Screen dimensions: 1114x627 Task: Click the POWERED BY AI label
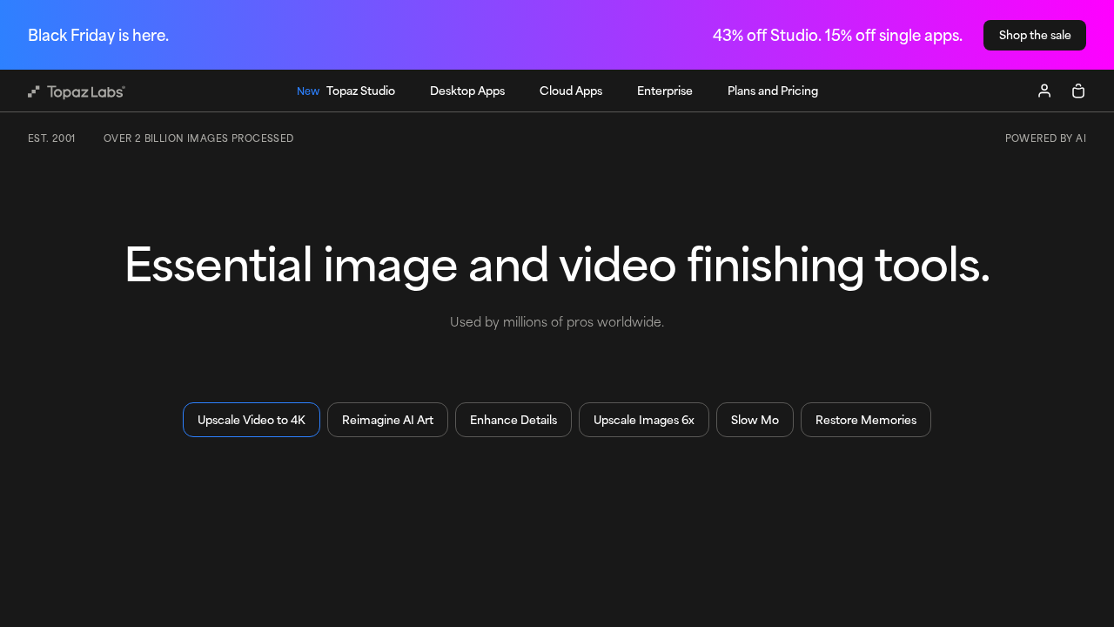pyautogui.click(x=1045, y=138)
